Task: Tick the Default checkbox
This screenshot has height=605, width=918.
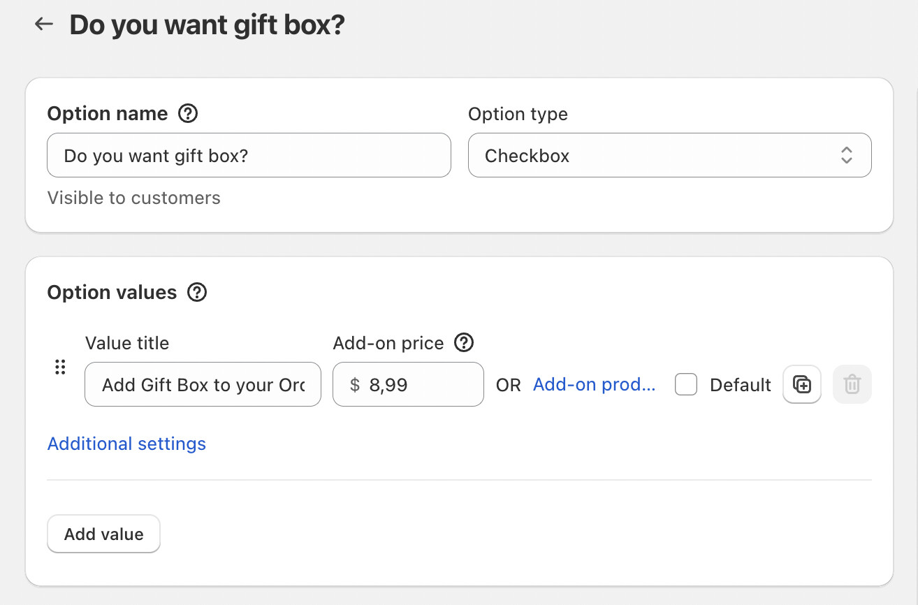Action: coord(686,385)
